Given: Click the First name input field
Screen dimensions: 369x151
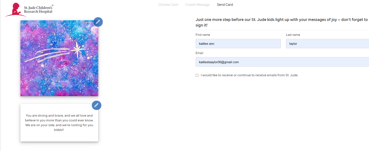Looking at the screenshot, I should [x=238, y=44].
